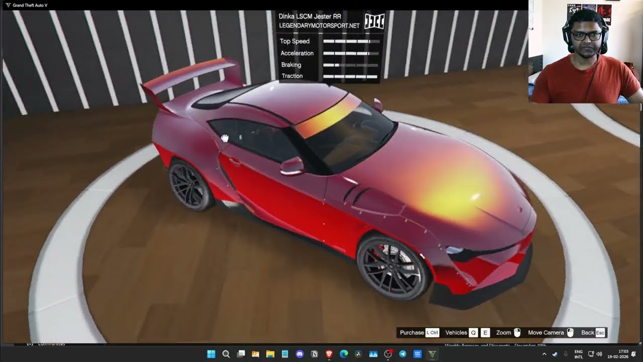Click the Traction stat bar
This screenshot has width=643, height=362.
(351, 76)
